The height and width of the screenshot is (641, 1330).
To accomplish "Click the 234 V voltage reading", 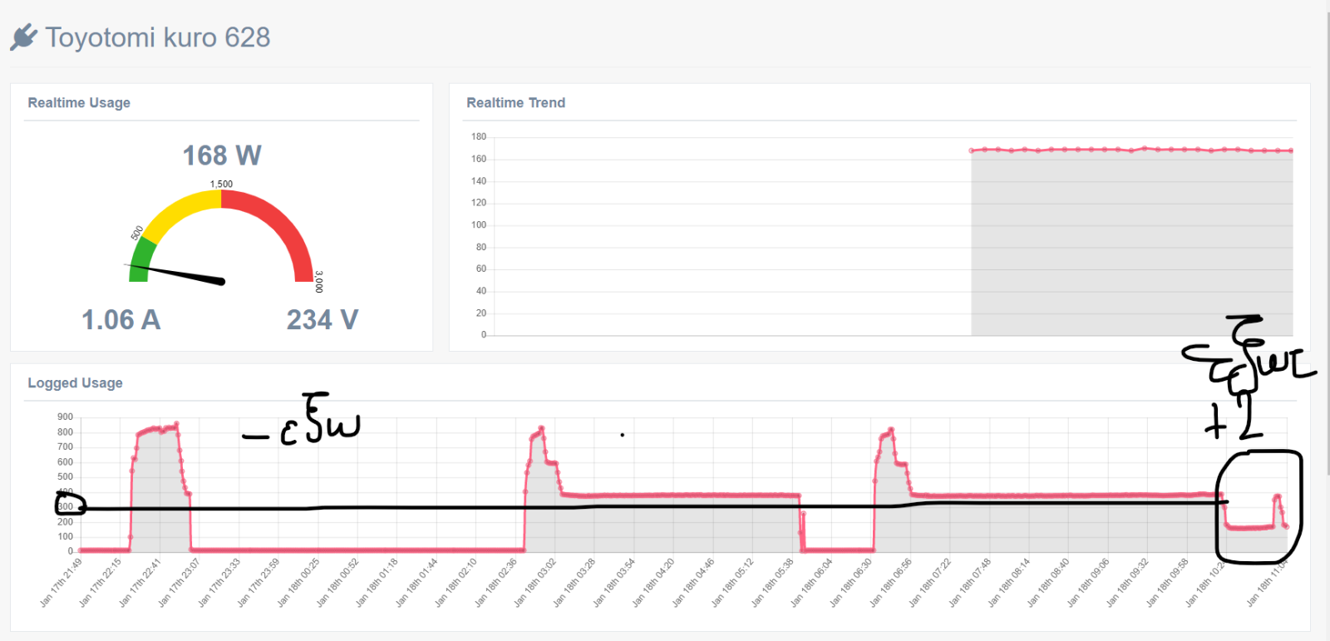I will pyautogui.click(x=323, y=320).
